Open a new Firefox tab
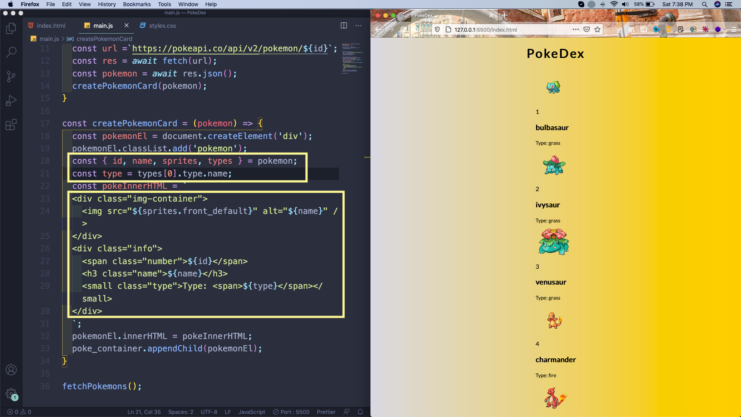This screenshot has width=741, height=417. point(504,15)
